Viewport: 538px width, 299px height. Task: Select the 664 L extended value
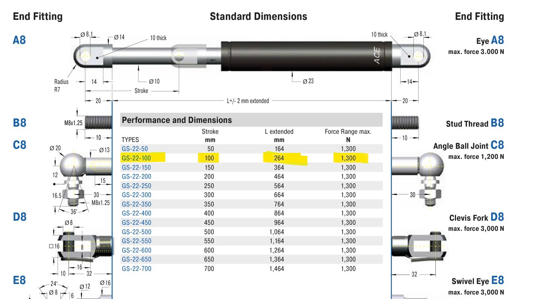(279, 195)
